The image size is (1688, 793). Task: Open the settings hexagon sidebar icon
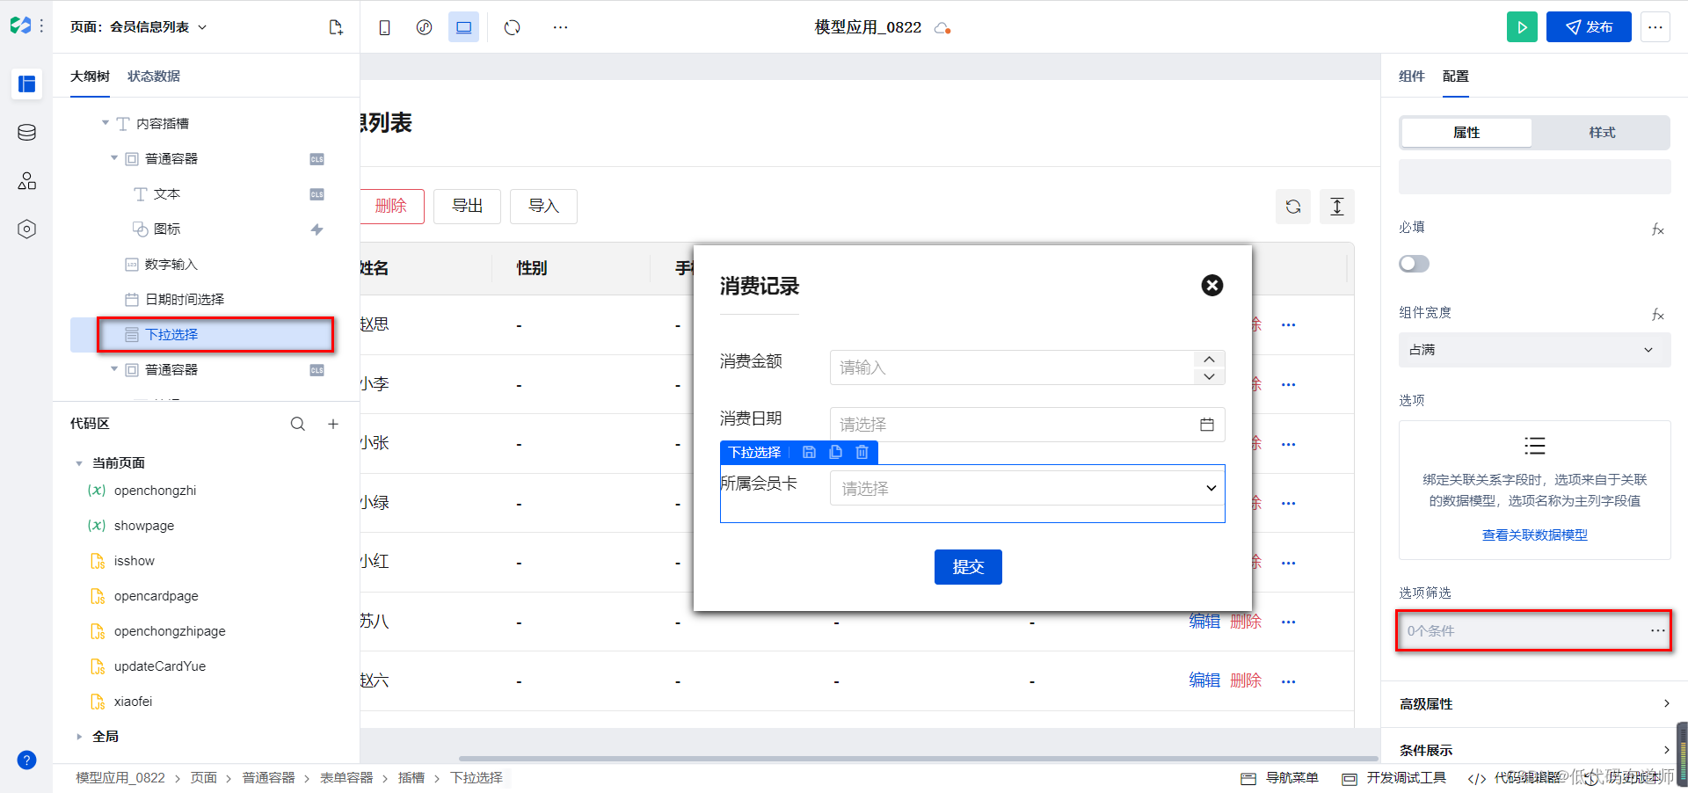pyautogui.click(x=26, y=229)
